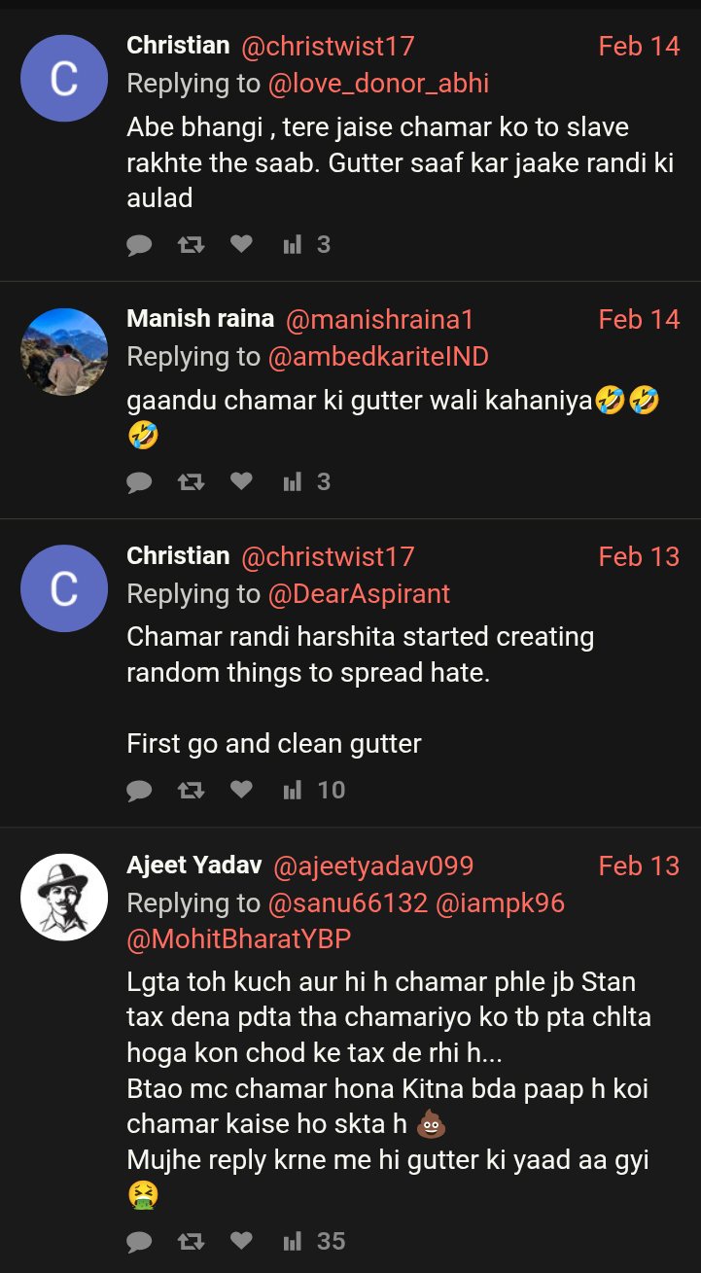Click the @MohitBharatYBP mention link
Image resolution: width=701 pixels, height=1273 pixels.
[239, 939]
